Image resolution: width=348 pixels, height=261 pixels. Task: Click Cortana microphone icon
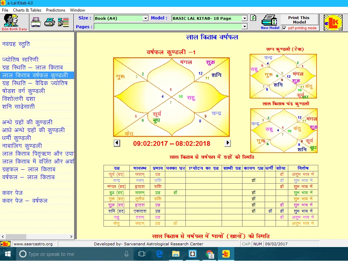(x=126, y=254)
